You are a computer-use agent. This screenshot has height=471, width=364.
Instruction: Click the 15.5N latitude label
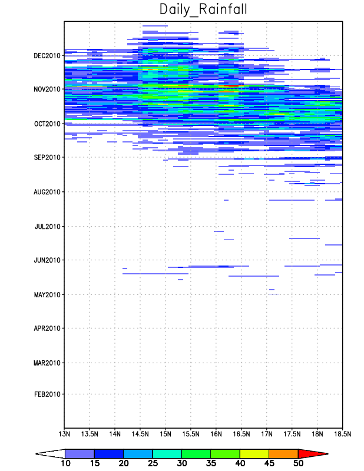pos(191,434)
